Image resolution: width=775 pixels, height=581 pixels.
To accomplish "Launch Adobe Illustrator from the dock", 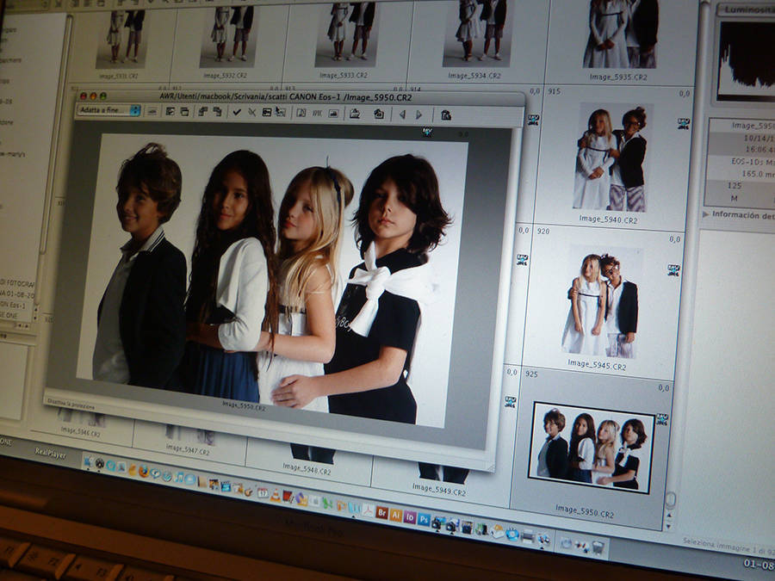I will pos(396,515).
